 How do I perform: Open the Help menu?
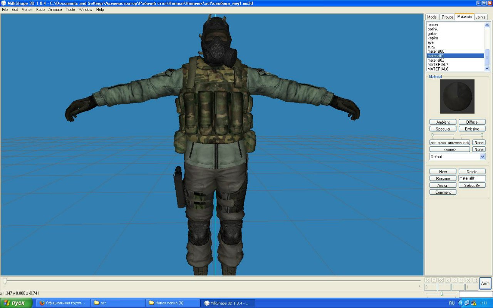pos(100,10)
